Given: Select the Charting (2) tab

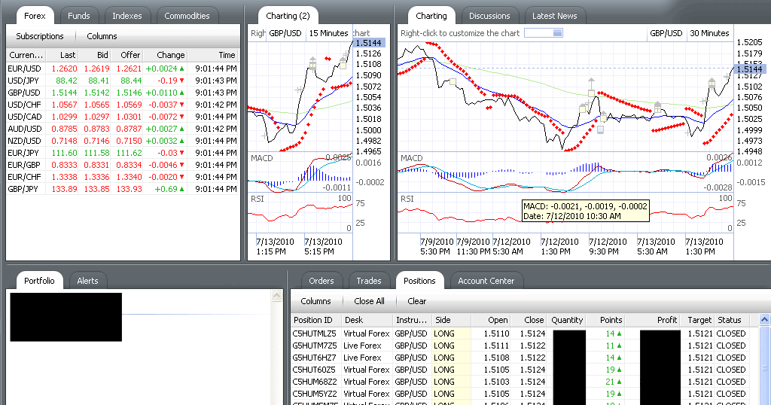Looking at the screenshot, I should [288, 16].
